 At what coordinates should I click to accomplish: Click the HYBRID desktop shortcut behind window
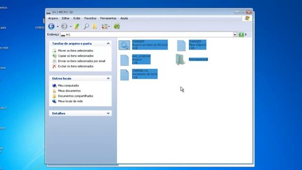(x=40, y=28)
